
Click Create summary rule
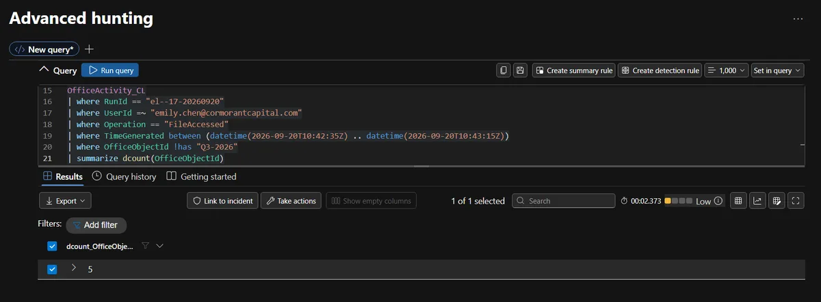click(573, 70)
